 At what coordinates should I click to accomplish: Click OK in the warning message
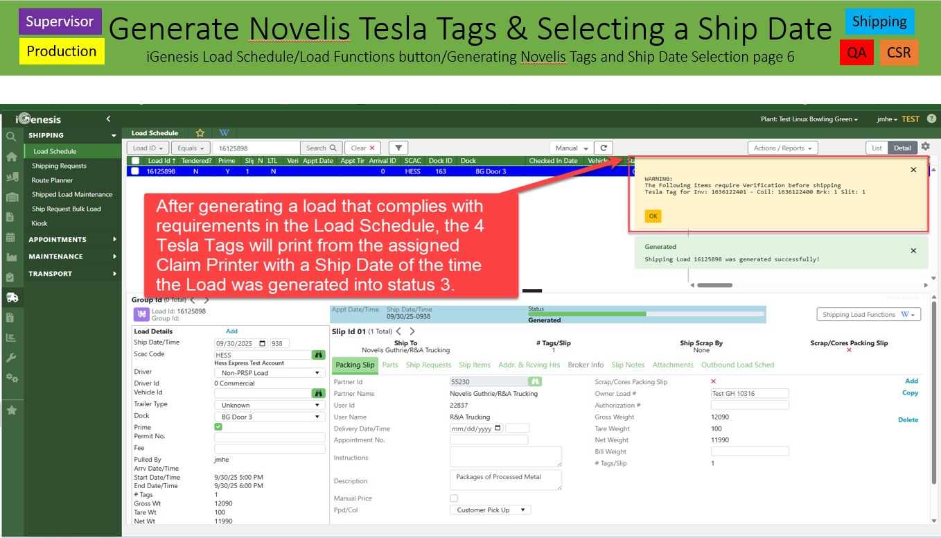coord(653,216)
